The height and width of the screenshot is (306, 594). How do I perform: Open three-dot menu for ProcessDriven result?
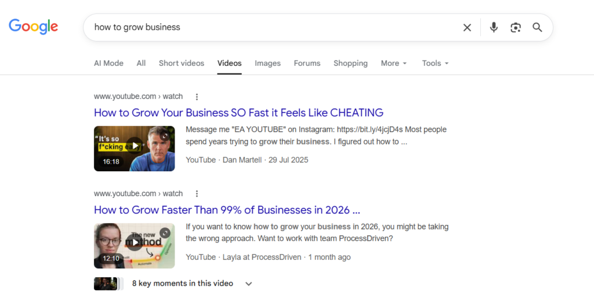pyautogui.click(x=197, y=194)
